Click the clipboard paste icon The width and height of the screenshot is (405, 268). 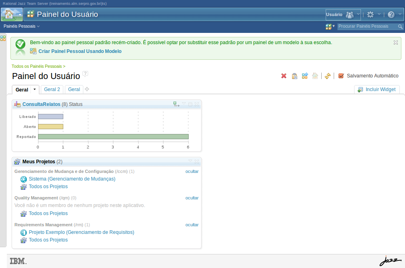tap(294, 76)
